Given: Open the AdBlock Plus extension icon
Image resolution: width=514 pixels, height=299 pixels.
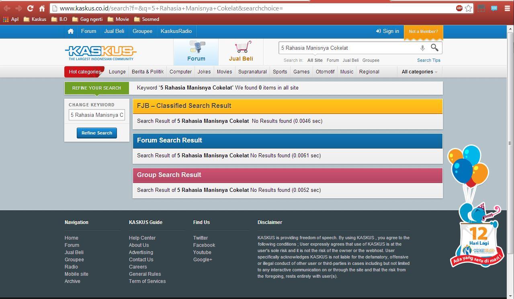Looking at the screenshot, I should point(459,8).
